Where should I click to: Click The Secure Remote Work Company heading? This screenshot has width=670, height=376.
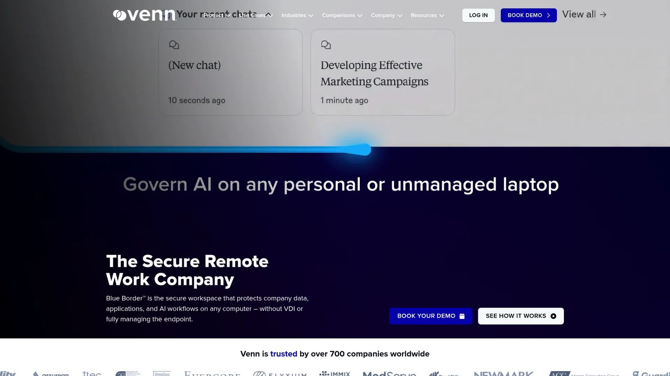pyautogui.click(x=187, y=270)
